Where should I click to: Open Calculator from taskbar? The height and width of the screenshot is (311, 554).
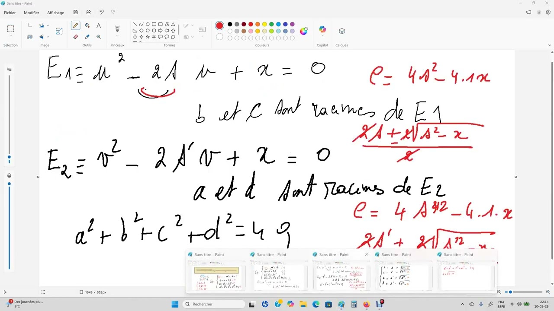(354, 304)
